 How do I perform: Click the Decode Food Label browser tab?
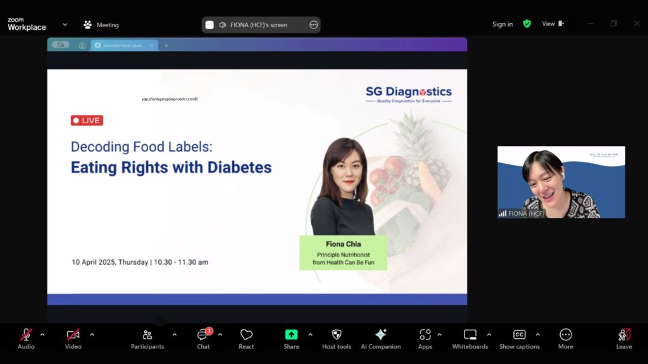click(123, 45)
